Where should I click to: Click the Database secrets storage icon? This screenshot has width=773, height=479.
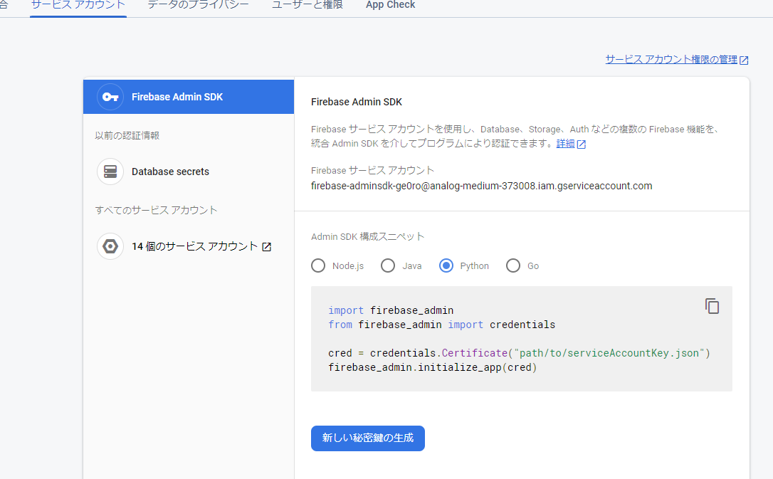110,172
